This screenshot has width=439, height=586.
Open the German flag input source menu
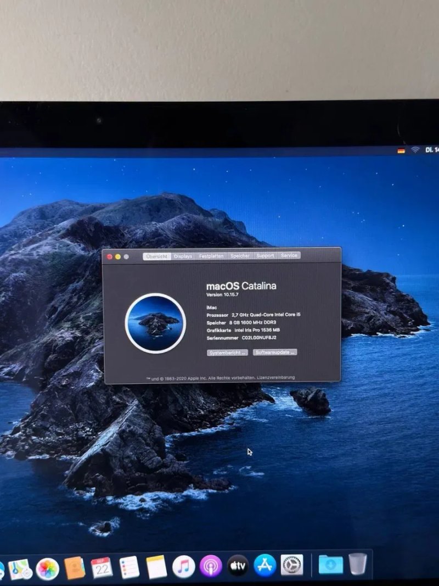coord(401,150)
